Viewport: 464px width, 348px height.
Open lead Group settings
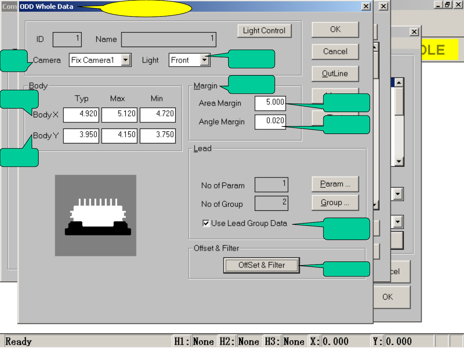pyautogui.click(x=335, y=203)
